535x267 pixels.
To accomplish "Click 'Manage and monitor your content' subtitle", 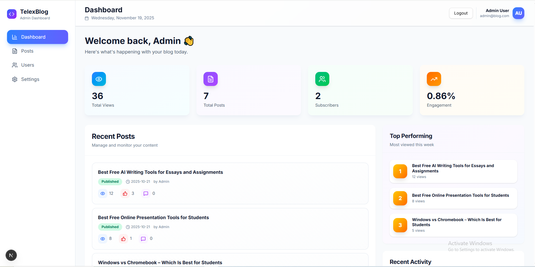I will click(125, 145).
